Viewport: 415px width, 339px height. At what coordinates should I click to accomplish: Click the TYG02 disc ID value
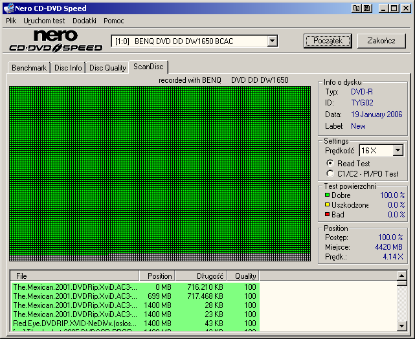click(362, 103)
